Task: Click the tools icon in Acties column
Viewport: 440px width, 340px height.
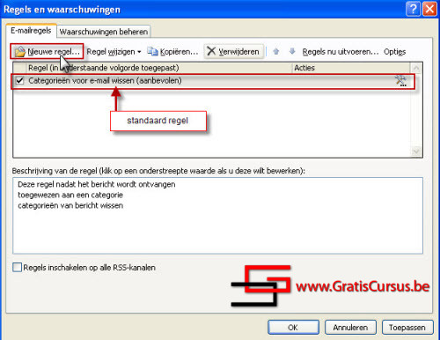Action: tap(400, 80)
